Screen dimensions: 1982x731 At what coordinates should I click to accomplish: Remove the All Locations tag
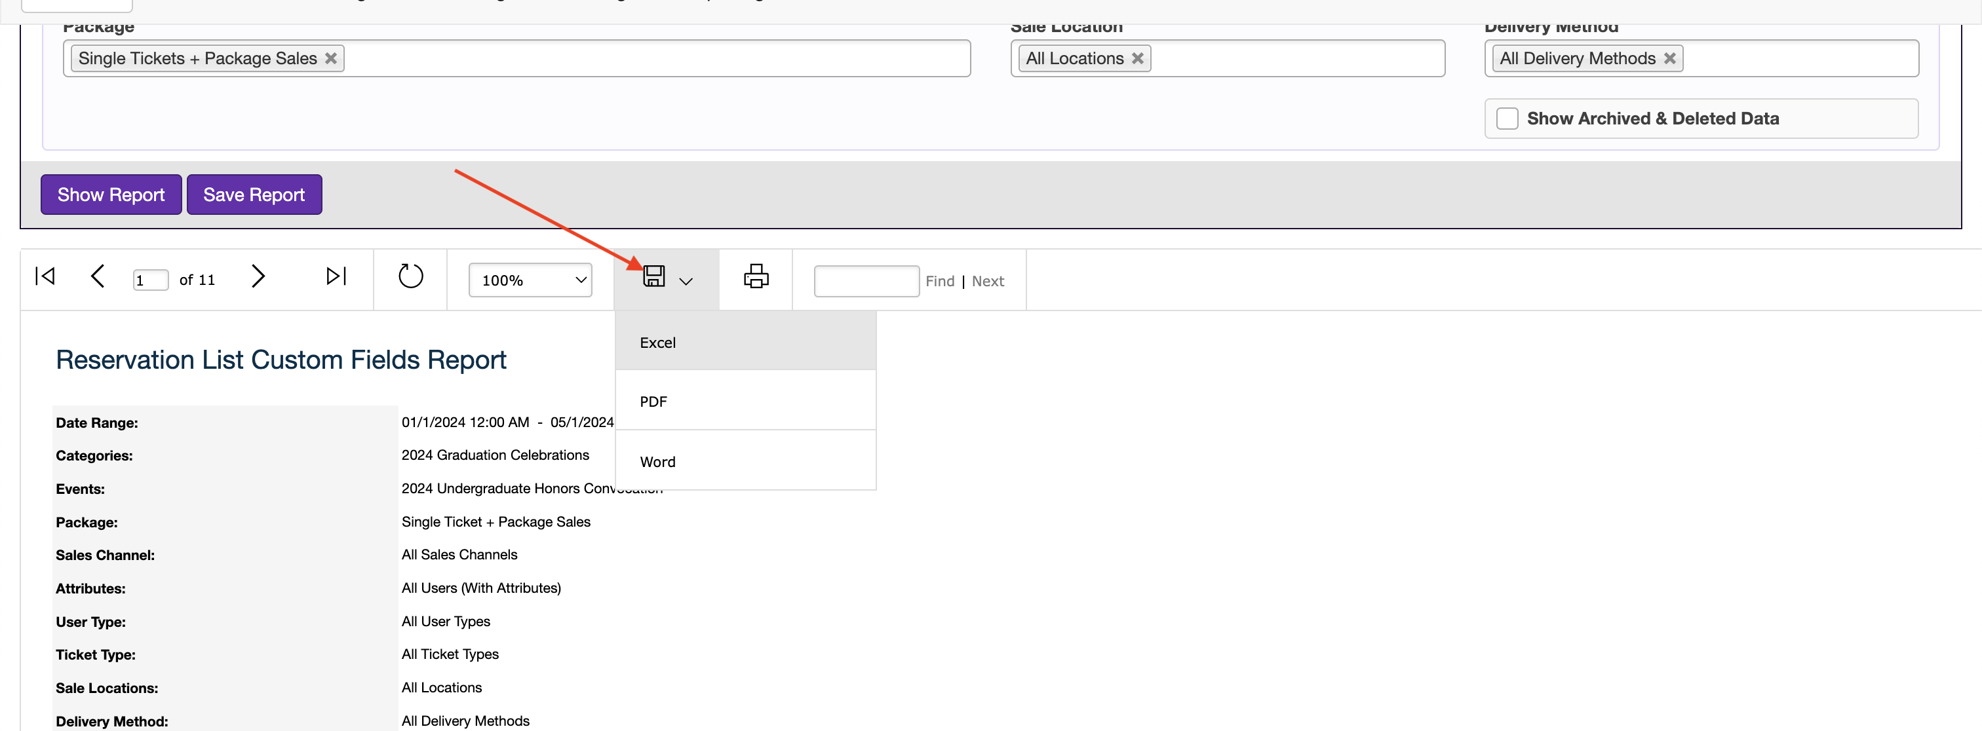pyautogui.click(x=1137, y=58)
